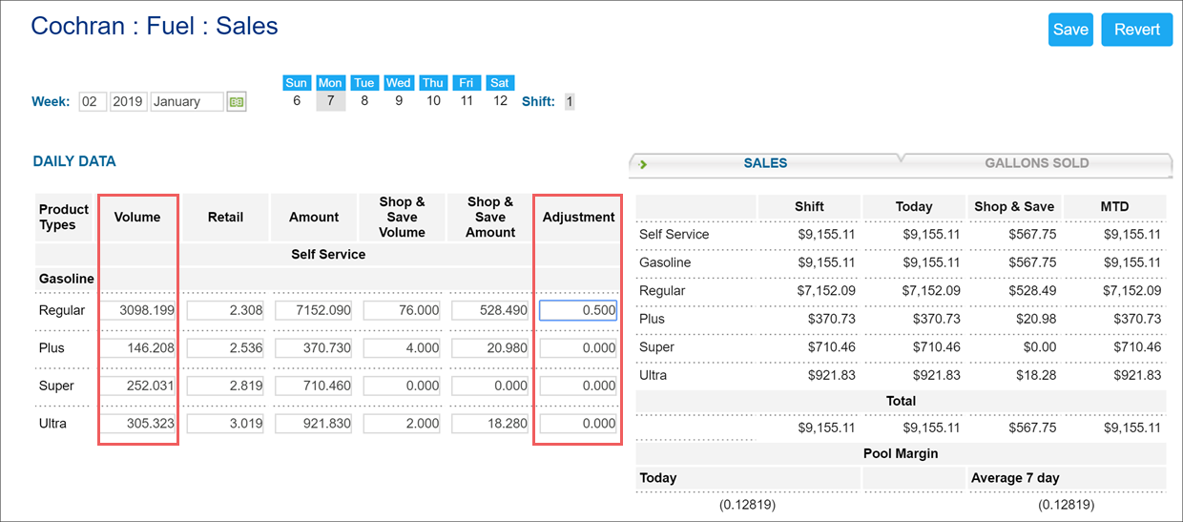This screenshot has height=522, width=1183.
Task: Click the Gasoline row label in daily data
Action: (x=66, y=279)
